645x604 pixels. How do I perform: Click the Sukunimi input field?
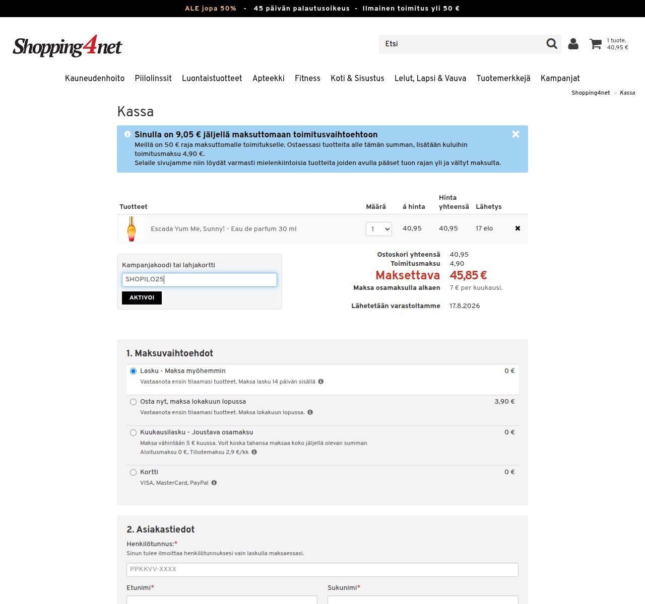pos(423,600)
